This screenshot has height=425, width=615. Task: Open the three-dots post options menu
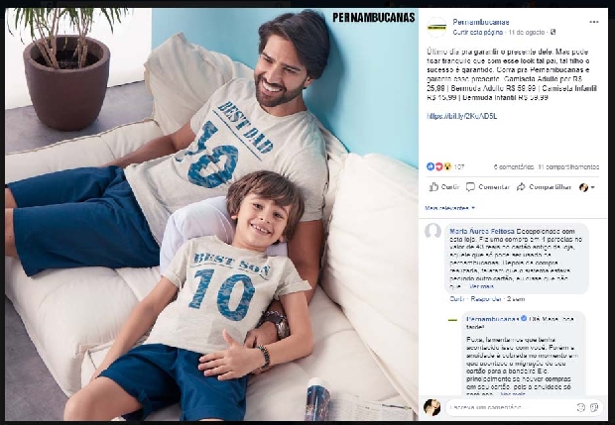(594, 22)
